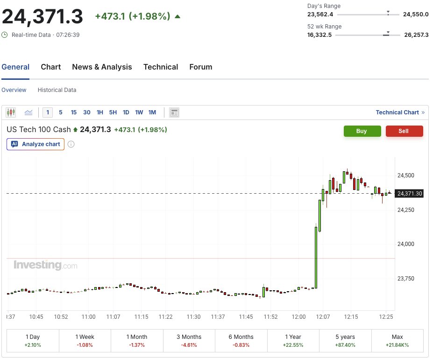Open the news overlay icon in chart toolbar
This screenshot has width=433, height=358.
click(x=174, y=112)
